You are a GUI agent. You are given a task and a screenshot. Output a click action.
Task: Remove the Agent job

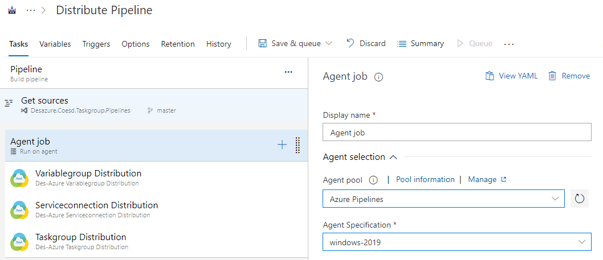pyautogui.click(x=569, y=76)
